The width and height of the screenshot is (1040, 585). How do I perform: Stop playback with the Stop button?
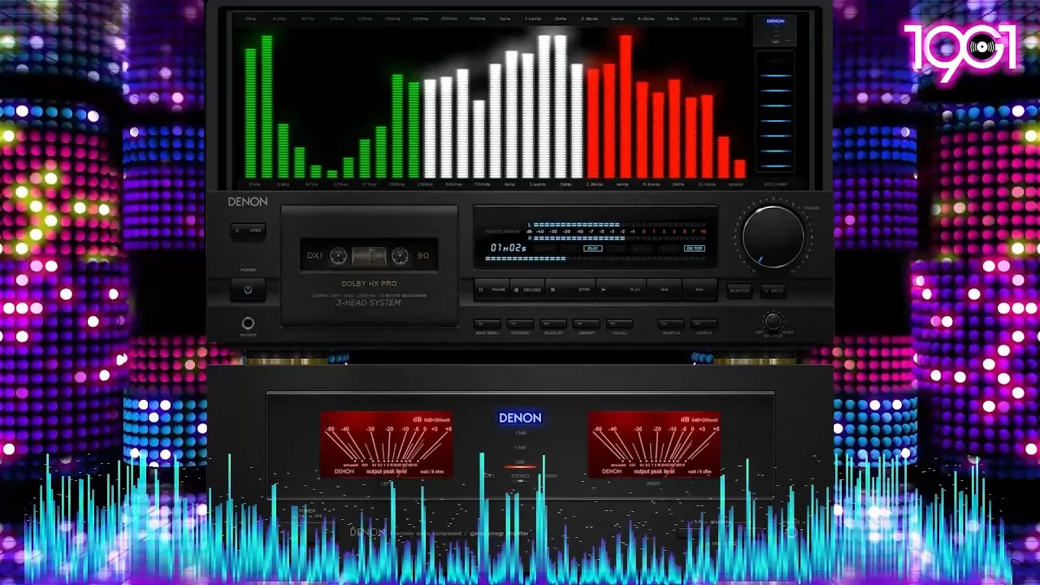click(x=570, y=289)
